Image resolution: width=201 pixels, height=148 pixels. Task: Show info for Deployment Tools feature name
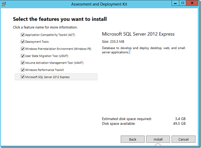tap(37, 42)
